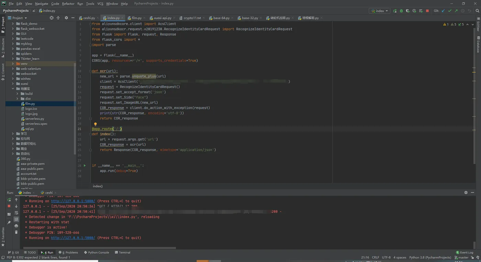The image size is (481, 262).
Task: Open the Git history clock icon
Action: click(463, 11)
